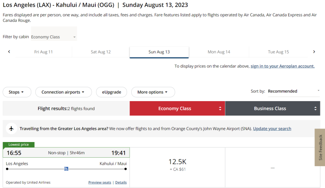Select Fri Aug 11 date tab
325x188 pixels.
43,52
